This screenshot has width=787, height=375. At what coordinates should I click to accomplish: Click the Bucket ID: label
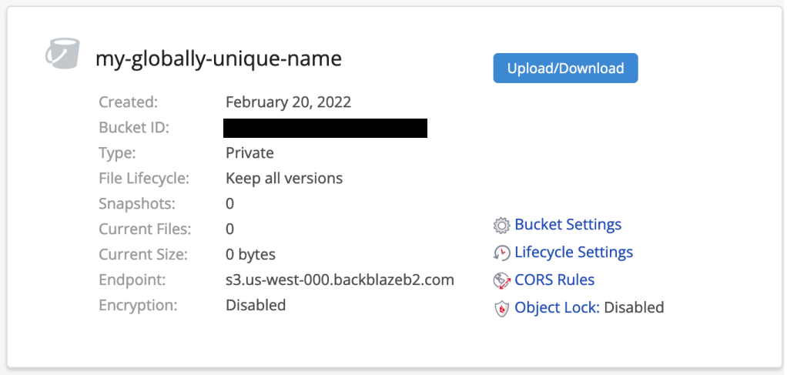click(x=134, y=128)
